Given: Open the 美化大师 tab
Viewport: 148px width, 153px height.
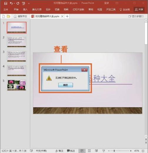Looking at the screenshot, I should (x=37, y=9).
